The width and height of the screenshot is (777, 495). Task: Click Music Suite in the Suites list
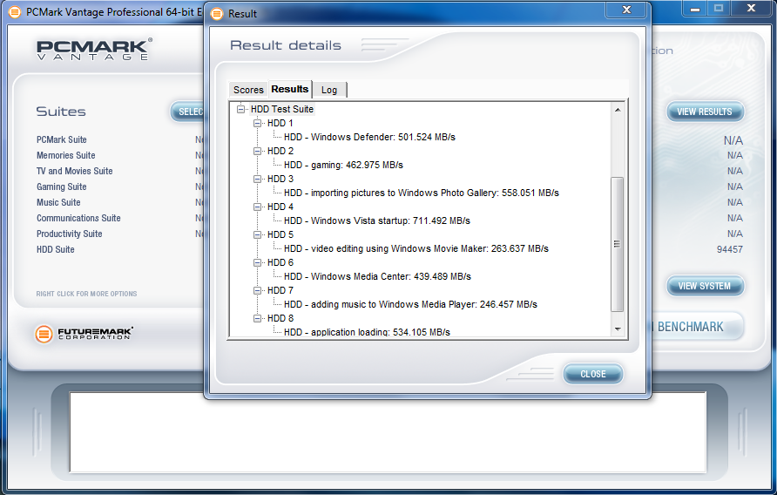(x=58, y=202)
